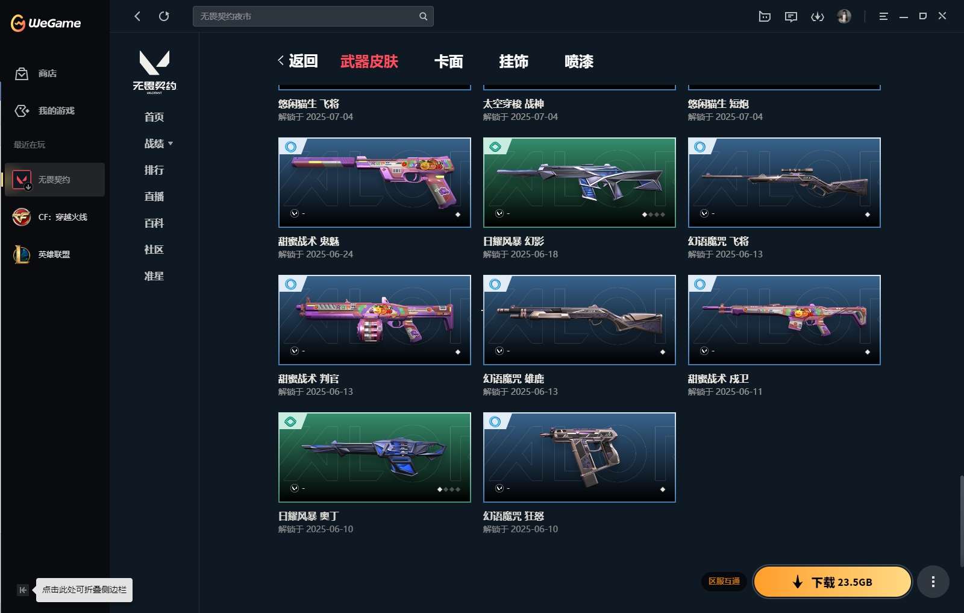Open the three-dot more options button
This screenshot has width=964, height=613.
point(933,582)
